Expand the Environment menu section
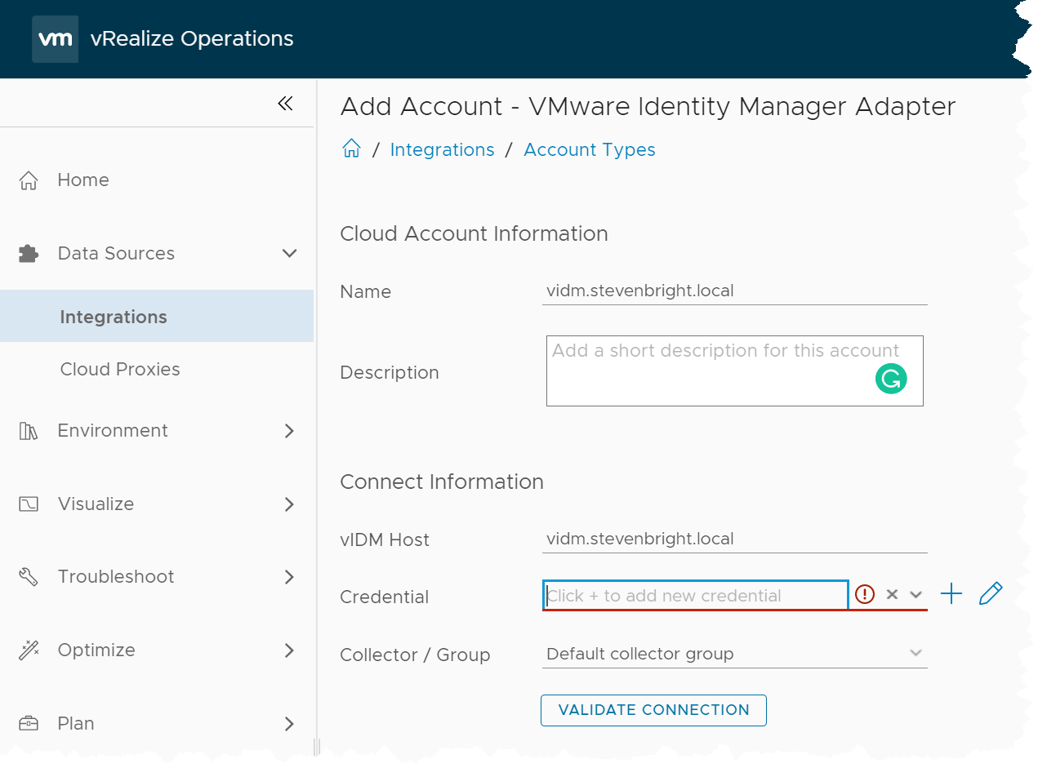The height and width of the screenshot is (768, 1038). coord(289,431)
